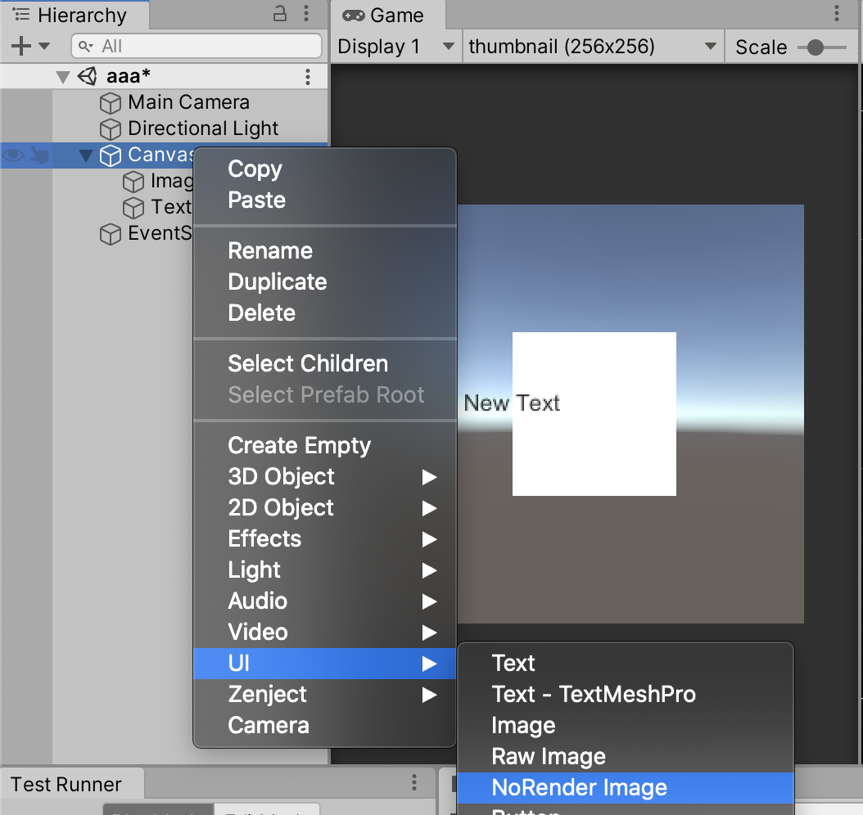This screenshot has height=815, width=863.
Task: Choose Camera from context menu
Action: click(x=325, y=725)
